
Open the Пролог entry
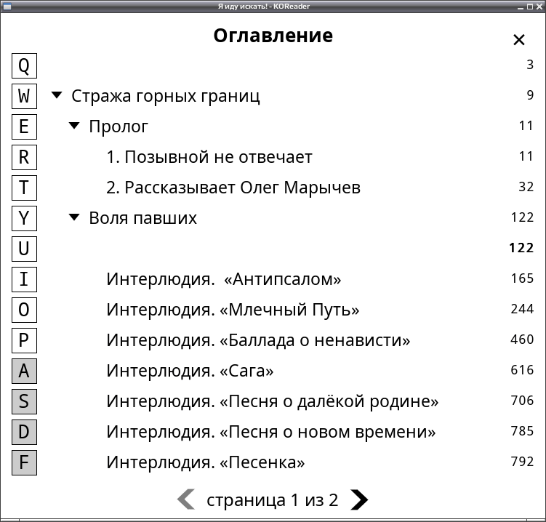pos(119,127)
